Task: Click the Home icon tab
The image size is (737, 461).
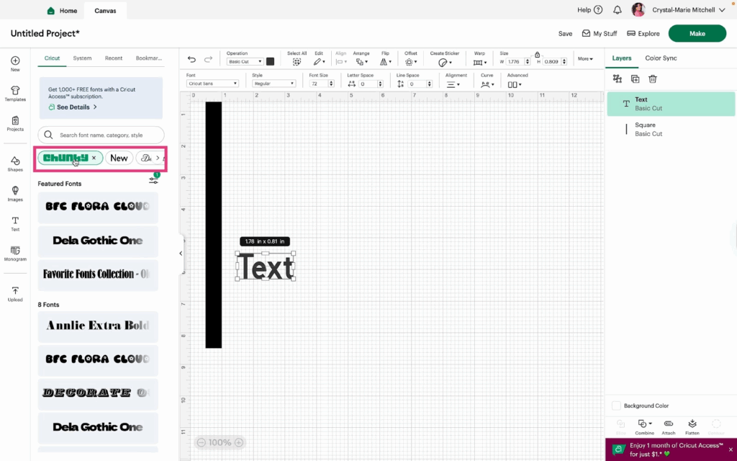Action: tap(62, 10)
